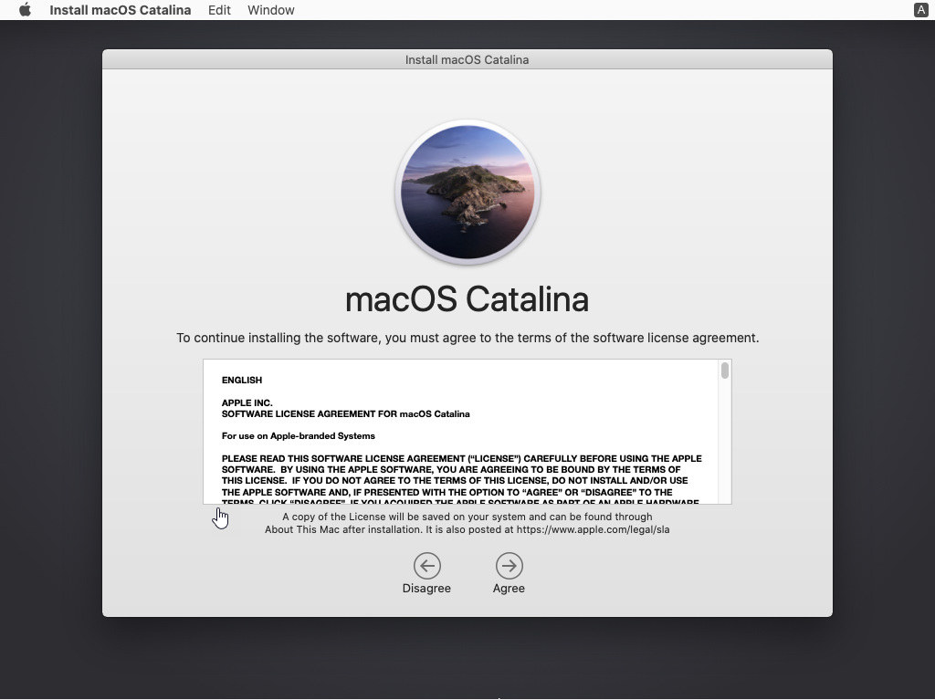
Task: Click the Agree right-arrow icon
Action: point(509,566)
